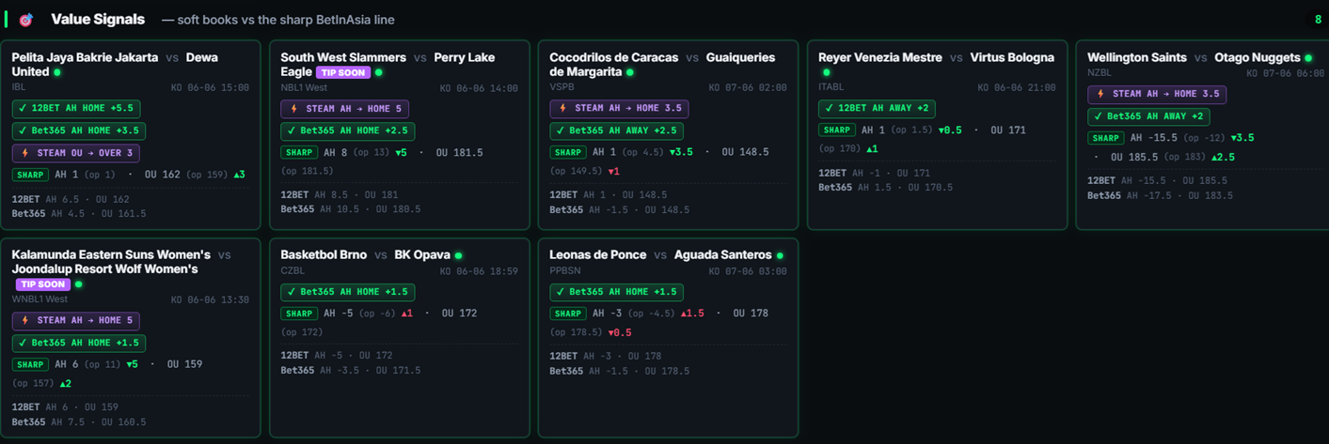The image size is (1329, 444).
Task: Select Bet365 AH HOME +1.5 in the Basketbol Brno card
Action: pos(348,292)
